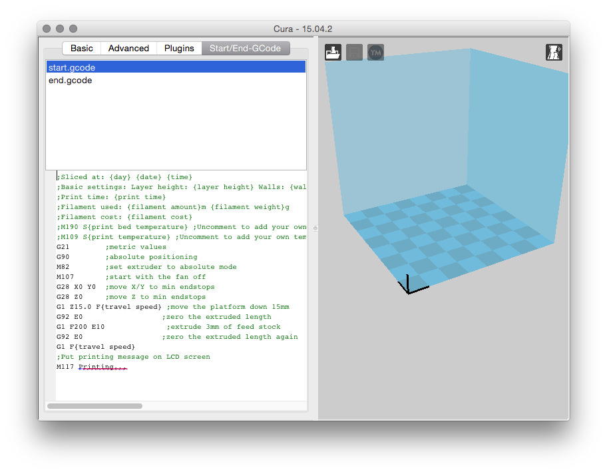Viewport: 607px width, 474px height.
Task: Click the 'G1 F{travel speed}' line
Action: [96, 347]
